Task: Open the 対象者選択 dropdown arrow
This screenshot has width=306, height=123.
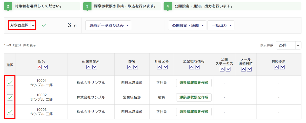Action: (x=33, y=25)
